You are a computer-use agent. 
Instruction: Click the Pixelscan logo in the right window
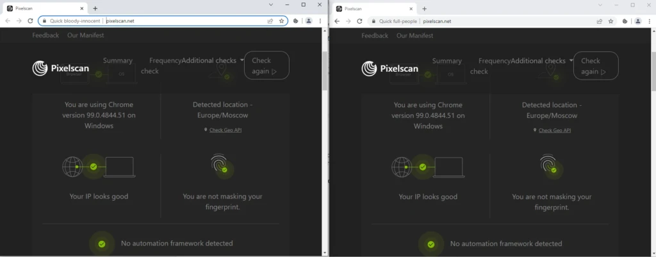pyautogui.click(x=390, y=69)
